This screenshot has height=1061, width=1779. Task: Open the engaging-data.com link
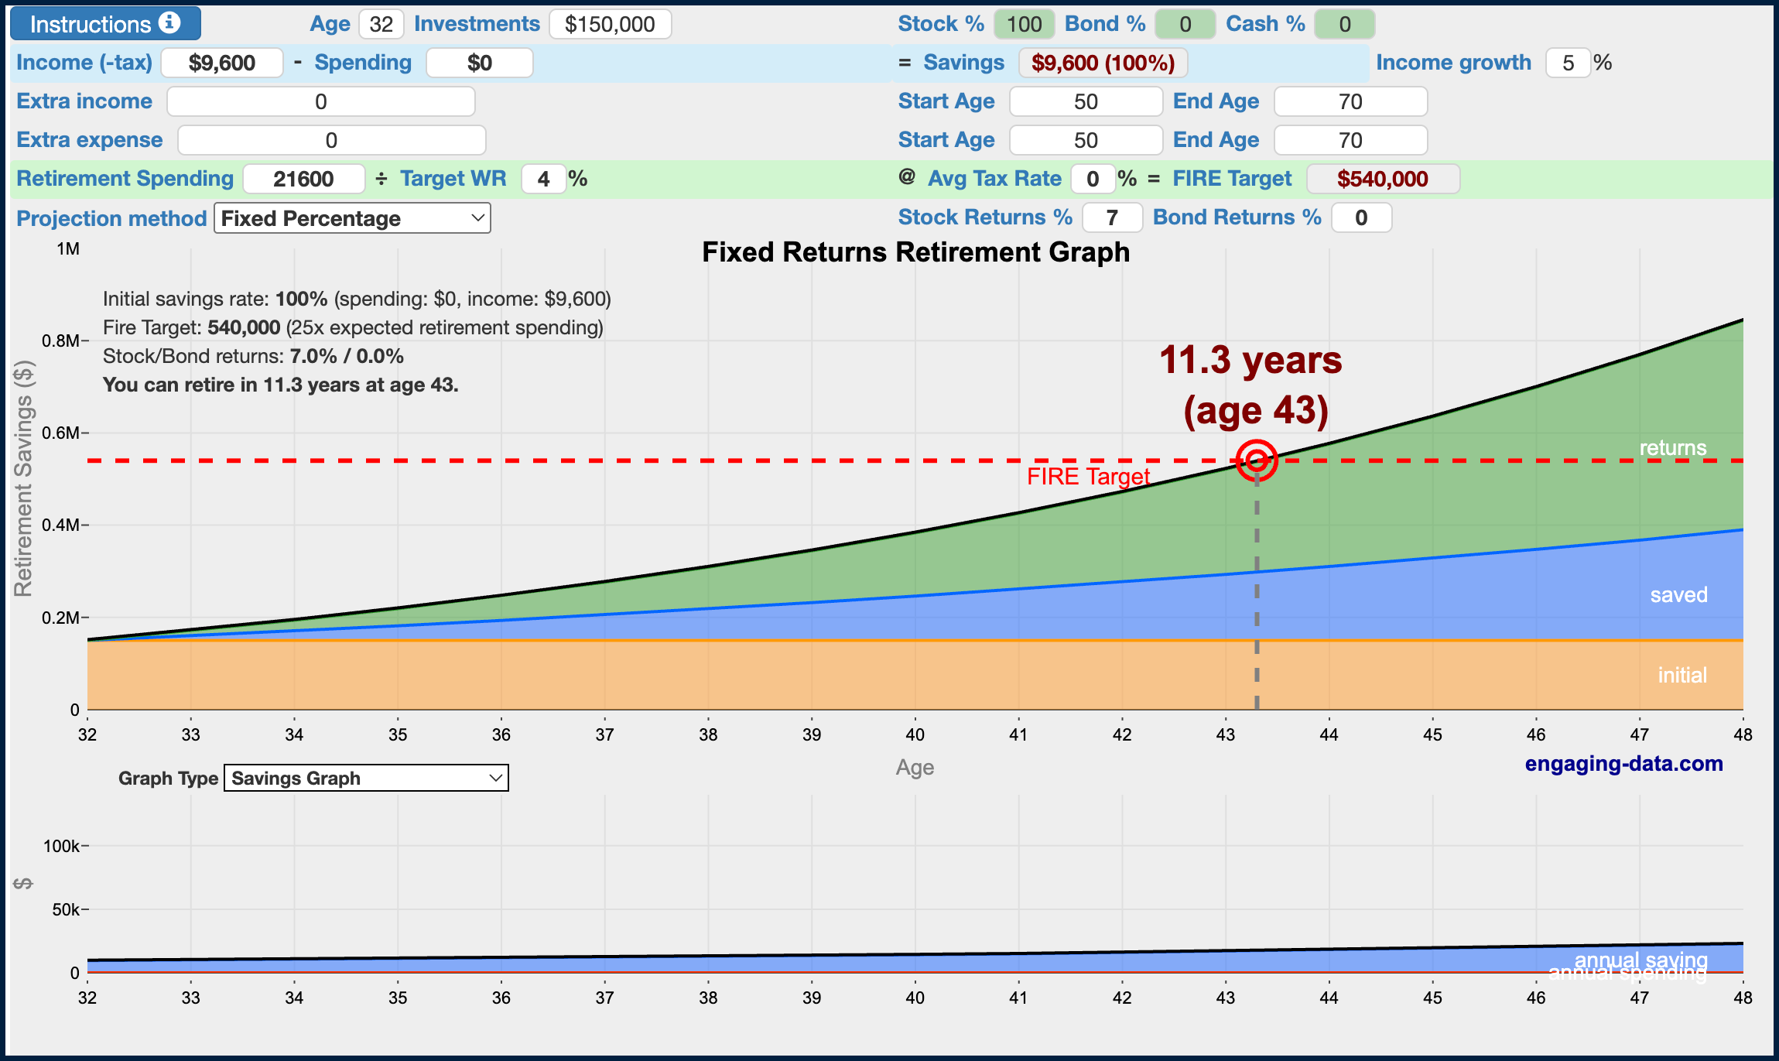click(1623, 764)
